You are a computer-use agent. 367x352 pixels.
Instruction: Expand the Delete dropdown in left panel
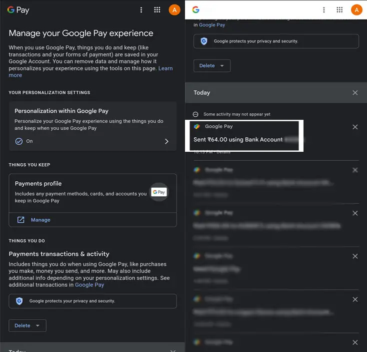coord(27,326)
